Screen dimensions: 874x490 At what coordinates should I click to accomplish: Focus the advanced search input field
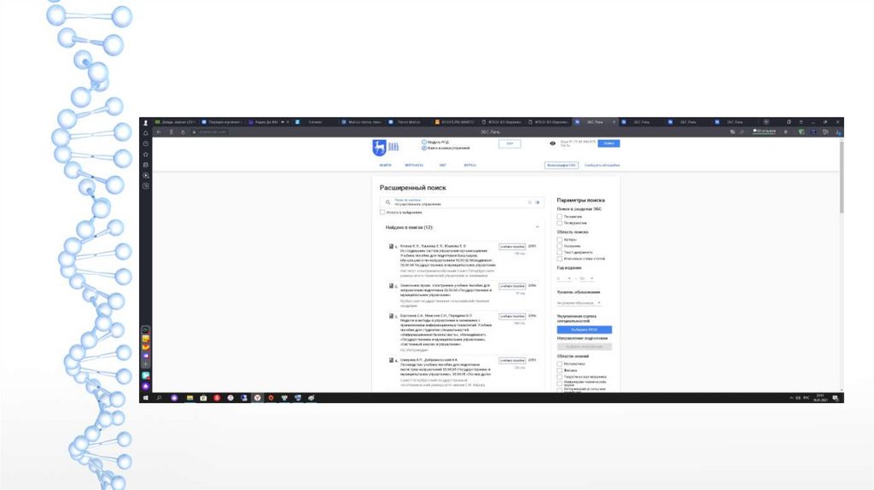point(460,202)
